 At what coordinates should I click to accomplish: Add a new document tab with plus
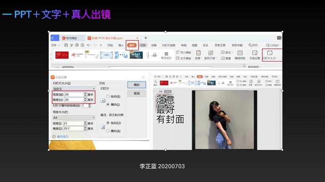point(146,38)
